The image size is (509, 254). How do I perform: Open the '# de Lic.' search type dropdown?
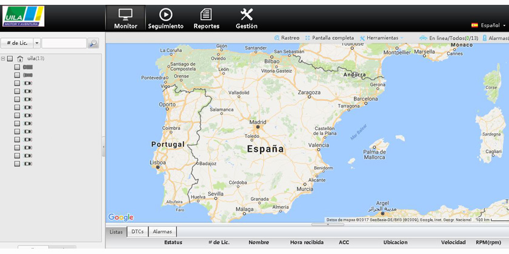tap(21, 43)
